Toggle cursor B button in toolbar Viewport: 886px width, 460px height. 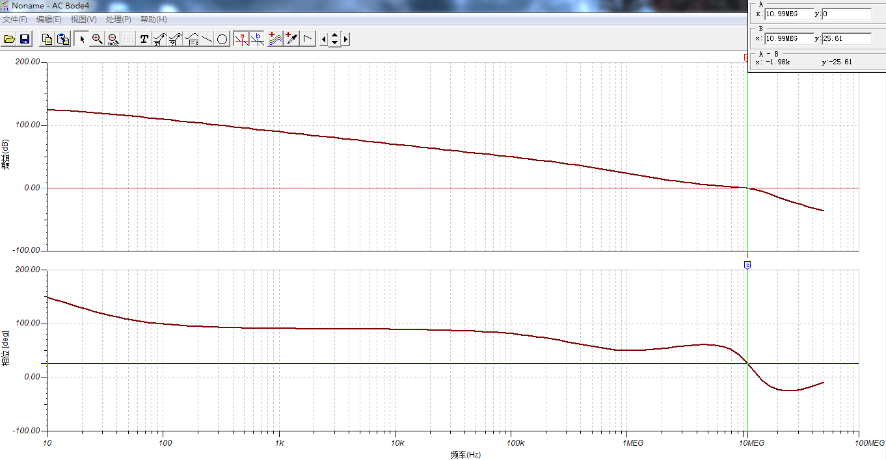point(258,39)
